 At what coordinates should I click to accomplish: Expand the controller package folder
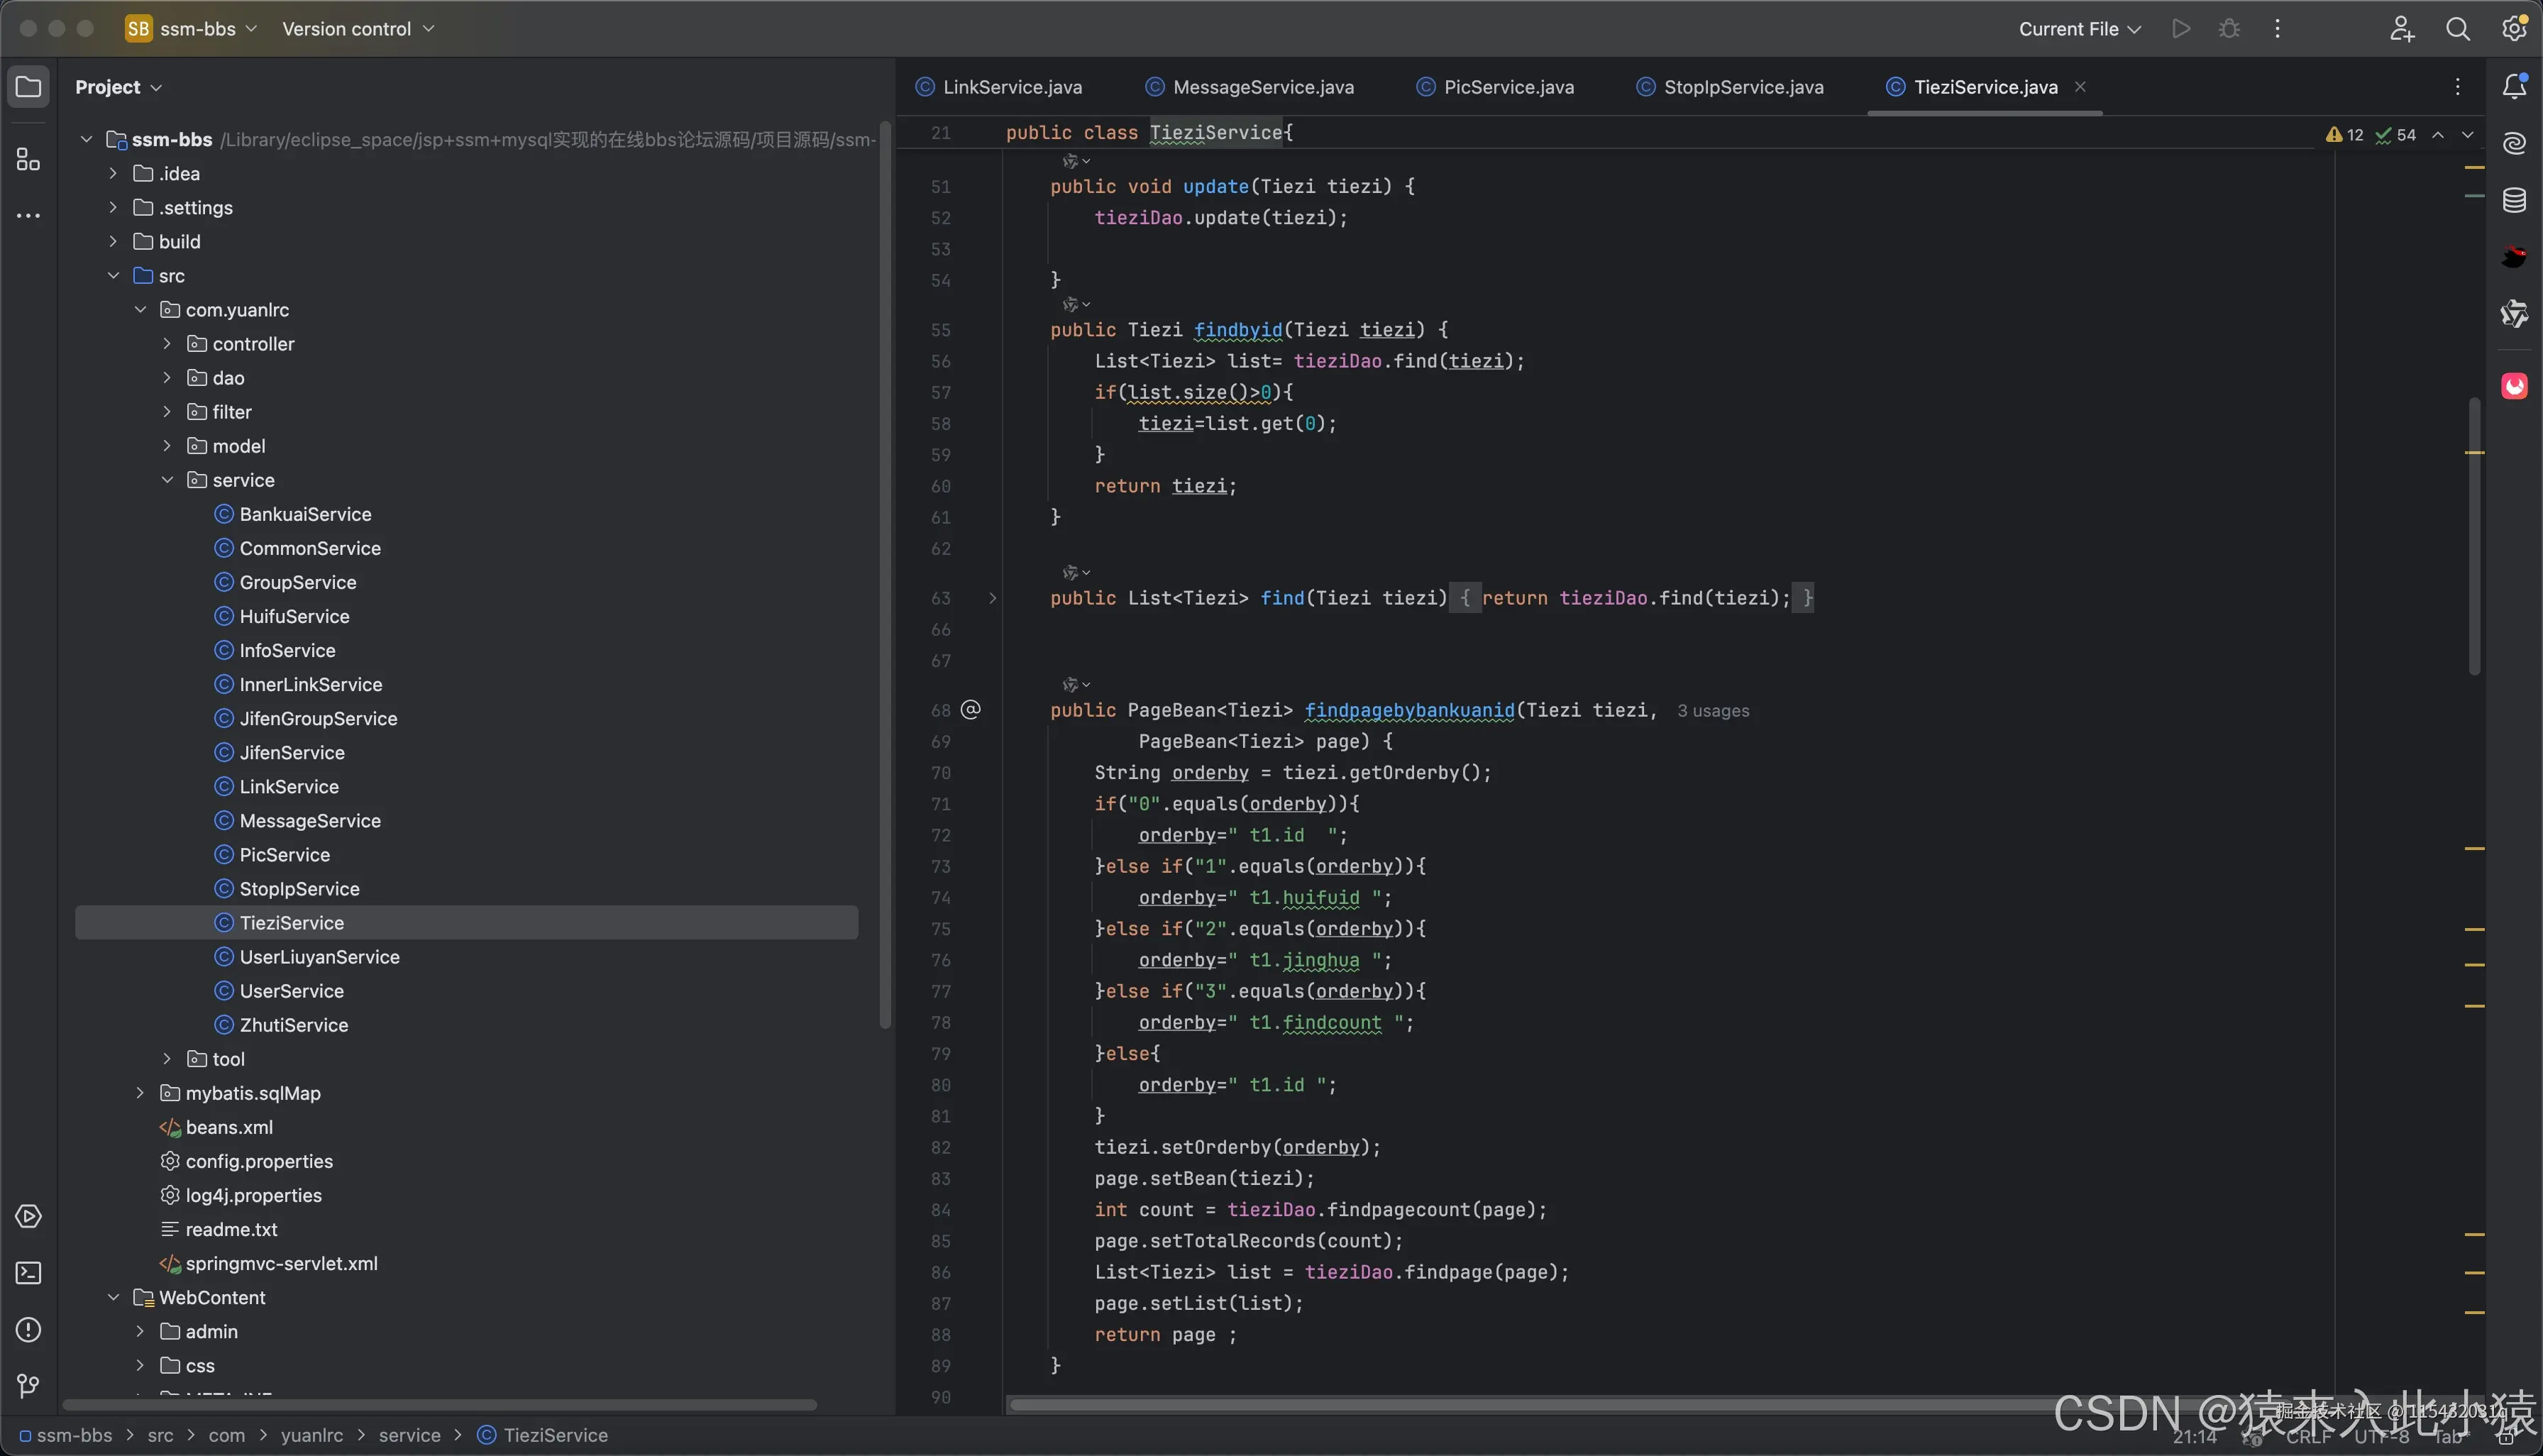tap(167, 344)
